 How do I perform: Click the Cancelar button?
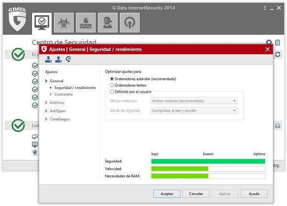click(196, 194)
